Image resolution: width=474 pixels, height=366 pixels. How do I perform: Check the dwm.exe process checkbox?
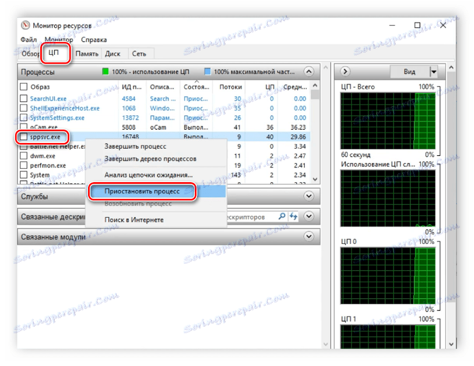click(x=23, y=156)
